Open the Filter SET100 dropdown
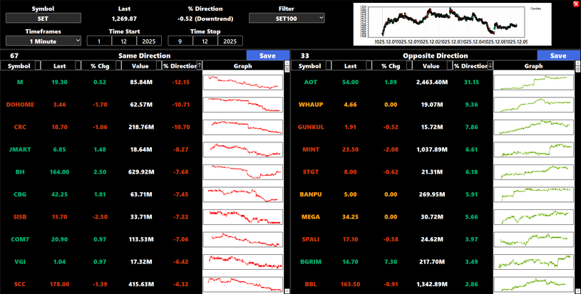581x294 pixels. point(287,18)
